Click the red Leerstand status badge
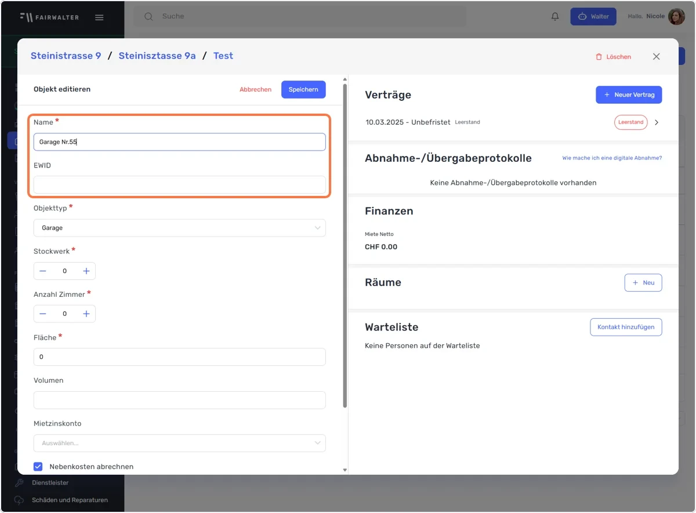Screen dimensions: 696x513 630,122
